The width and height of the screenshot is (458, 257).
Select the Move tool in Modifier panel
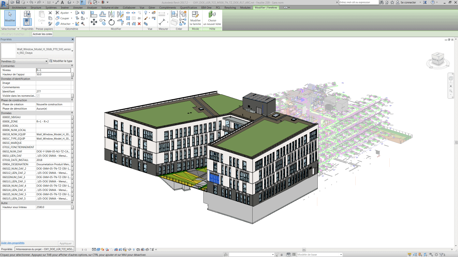click(x=94, y=22)
